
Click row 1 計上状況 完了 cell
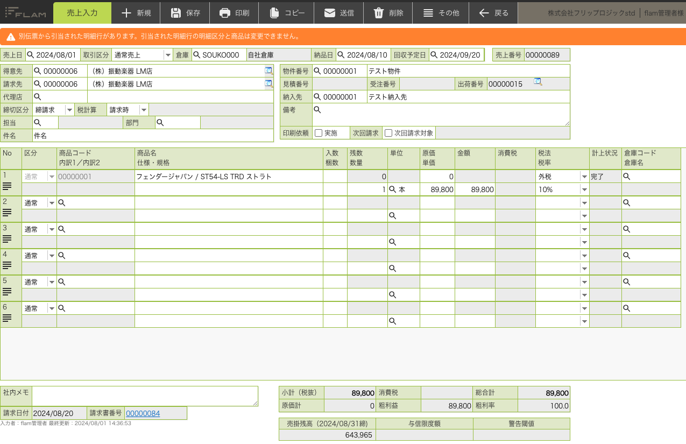coord(605,177)
